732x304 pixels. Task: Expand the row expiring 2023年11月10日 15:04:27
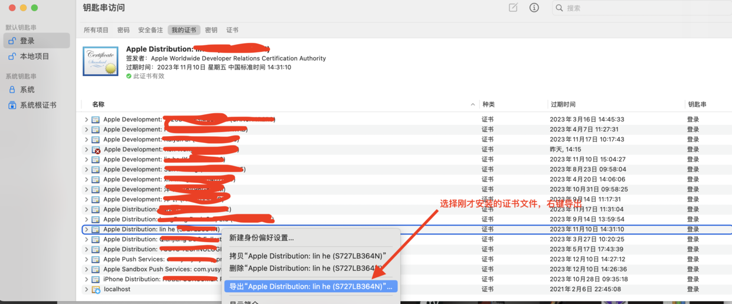(86, 160)
